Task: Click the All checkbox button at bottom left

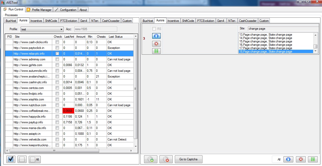Action: coord(35,159)
